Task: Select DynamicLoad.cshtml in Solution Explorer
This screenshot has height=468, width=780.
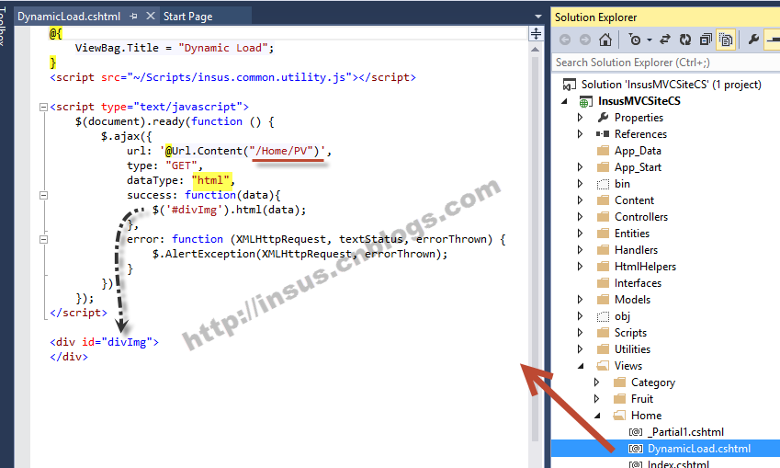Action: [x=699, y=449]
